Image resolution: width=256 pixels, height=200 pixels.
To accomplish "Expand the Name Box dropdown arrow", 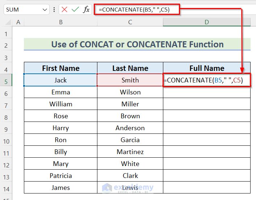I will (x=45, y=10).
